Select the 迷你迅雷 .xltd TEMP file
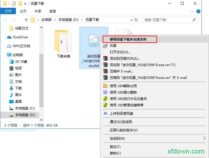Image resolution: width=209 pixels, height=158 pixels. point(90,48)
